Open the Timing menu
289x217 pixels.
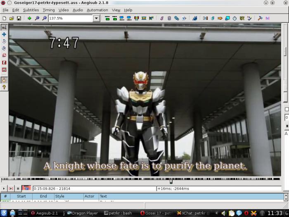49,10
